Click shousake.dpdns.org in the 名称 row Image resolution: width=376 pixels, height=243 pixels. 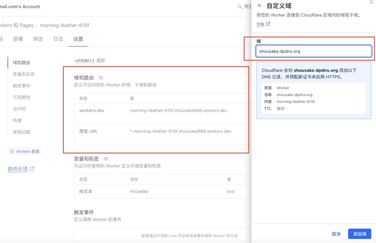pos(294,95)
